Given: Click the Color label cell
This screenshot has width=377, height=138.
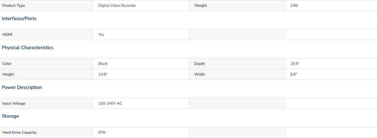Looking at the screenshot, I should coord(46,63).
